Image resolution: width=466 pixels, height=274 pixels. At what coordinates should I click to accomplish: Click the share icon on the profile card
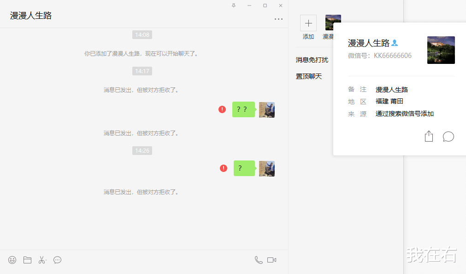click(x=429, y=136)
